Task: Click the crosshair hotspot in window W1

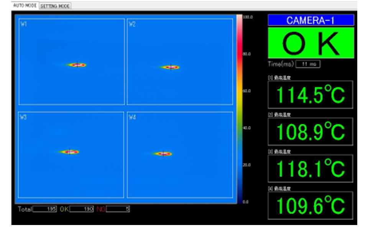Action: pyautogui.click(x=77, y=65)
